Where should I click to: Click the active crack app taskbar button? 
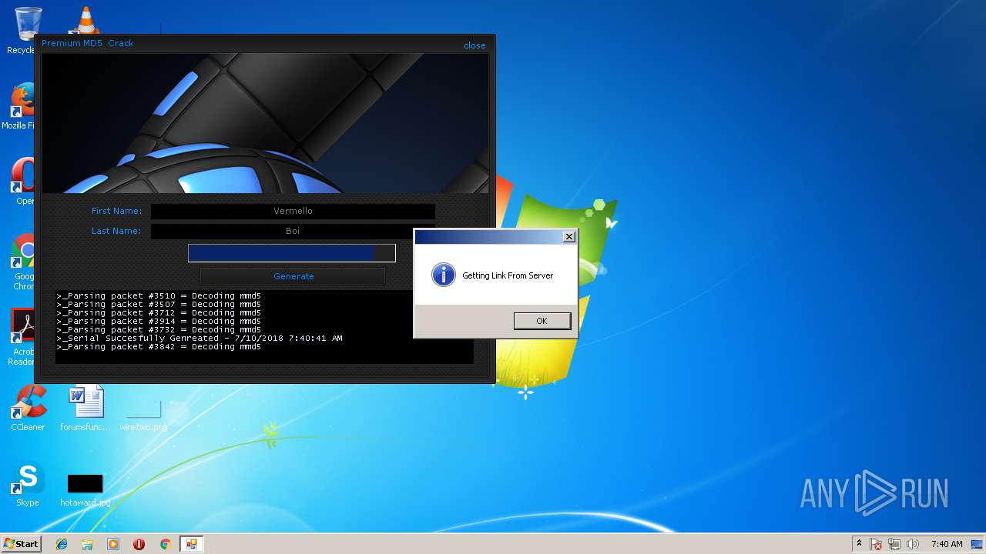pyautogui.click(x=191, y=544)
